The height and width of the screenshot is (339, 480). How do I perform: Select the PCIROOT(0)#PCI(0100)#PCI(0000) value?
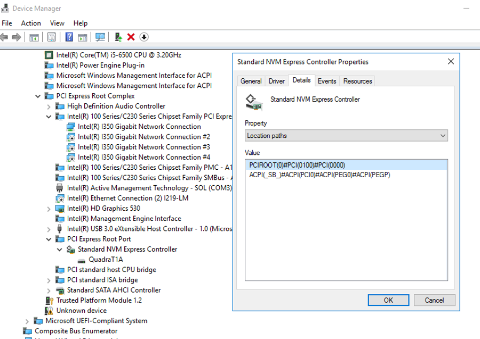point(346,165)
